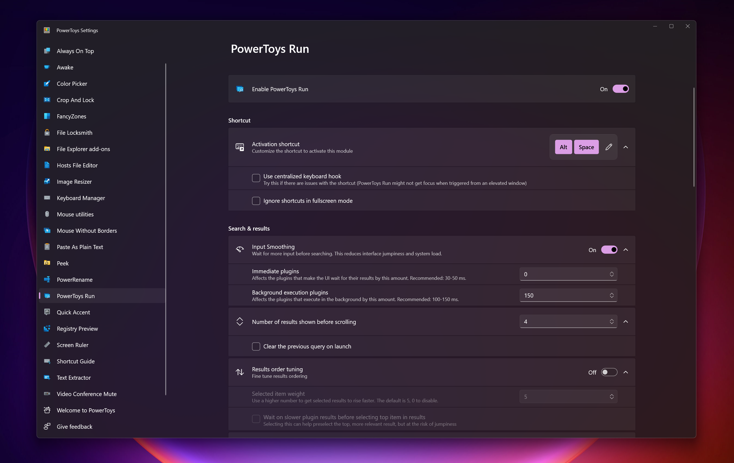Expand Input Smoothing section chevron
Viewport: 734px width, 463px height.
(626, 250)
